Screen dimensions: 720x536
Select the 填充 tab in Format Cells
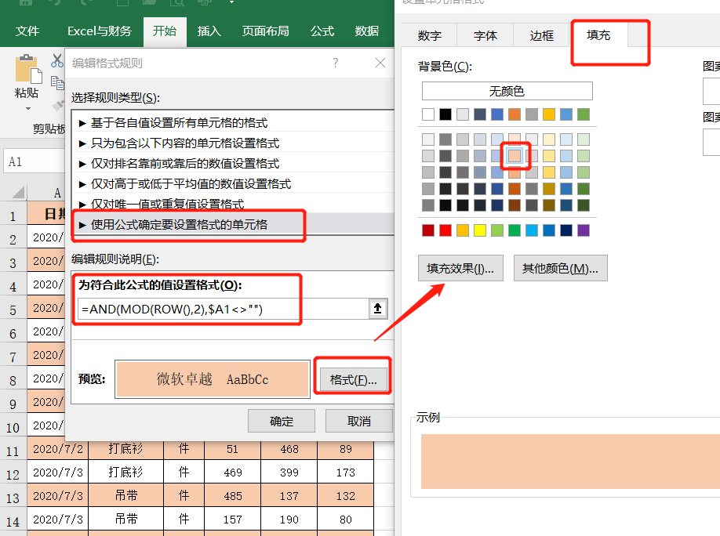[598, 35]
